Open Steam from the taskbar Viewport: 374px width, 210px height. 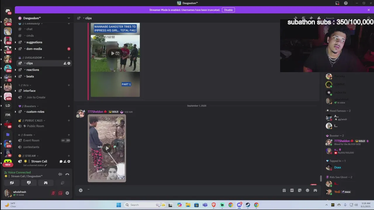pos(248,205)
